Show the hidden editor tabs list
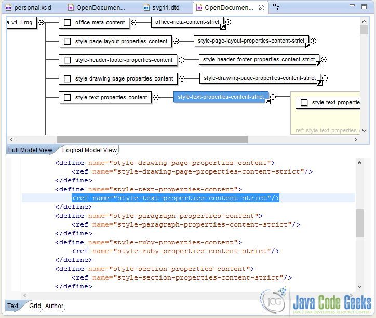The width and height of the screenshot is (376, 318). [276, 6]
